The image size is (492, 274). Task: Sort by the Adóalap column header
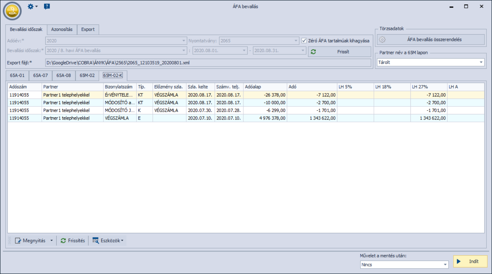(x=265, y=87)
